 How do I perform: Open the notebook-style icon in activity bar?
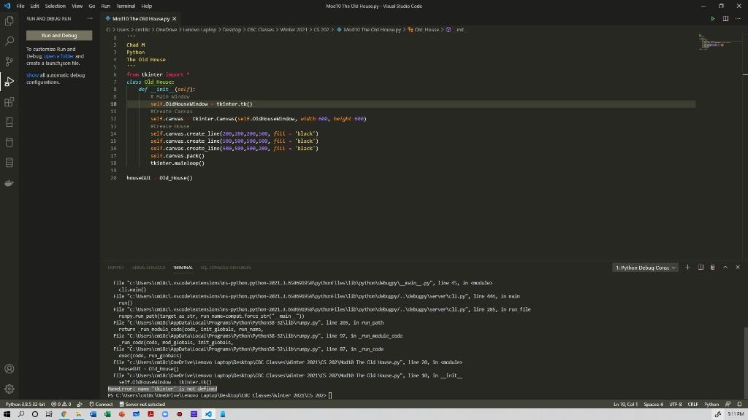[9, 122]
